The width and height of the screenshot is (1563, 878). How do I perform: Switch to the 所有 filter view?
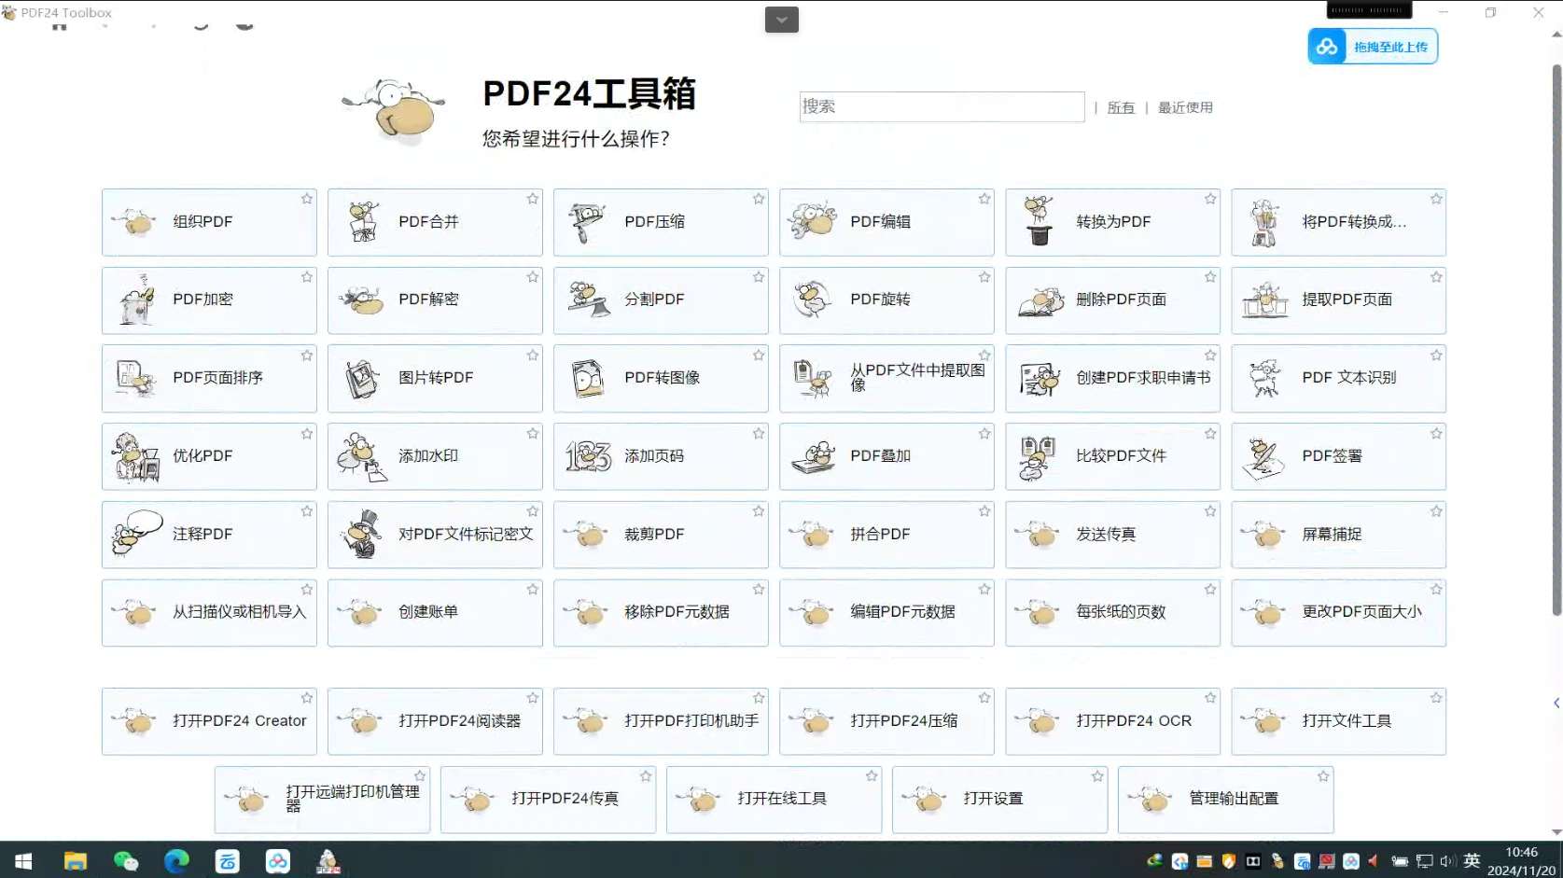1120,107
